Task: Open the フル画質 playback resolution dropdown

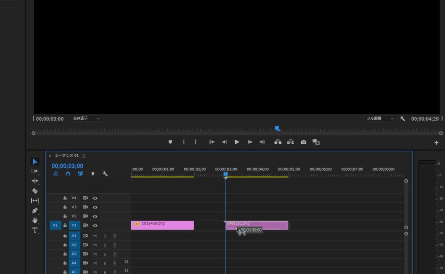Action: [x=379, y=119]
